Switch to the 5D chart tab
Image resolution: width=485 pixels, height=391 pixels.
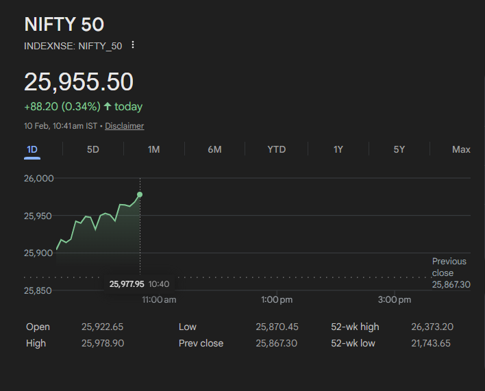(93, 149)
